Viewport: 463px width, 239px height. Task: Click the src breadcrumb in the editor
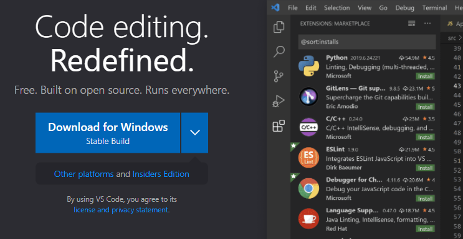(x=452, y=38)
